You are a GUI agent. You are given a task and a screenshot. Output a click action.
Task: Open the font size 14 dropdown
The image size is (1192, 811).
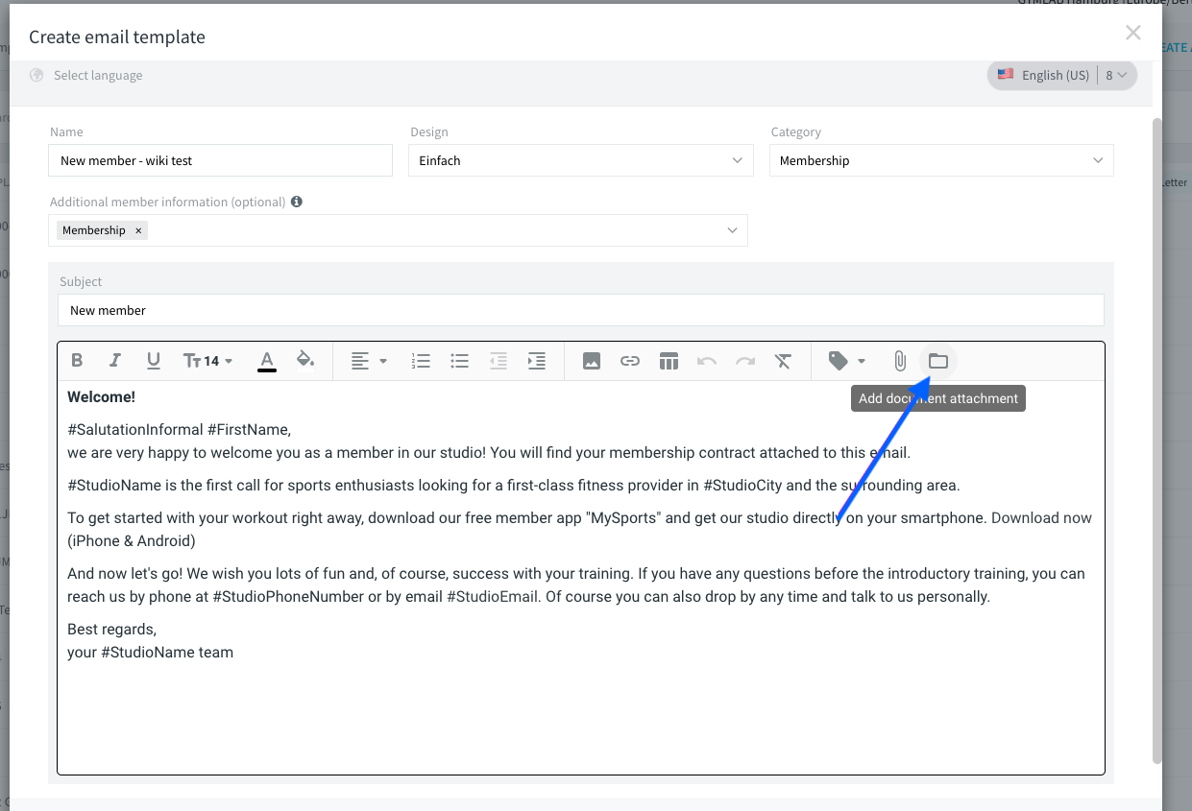(207, 361)
